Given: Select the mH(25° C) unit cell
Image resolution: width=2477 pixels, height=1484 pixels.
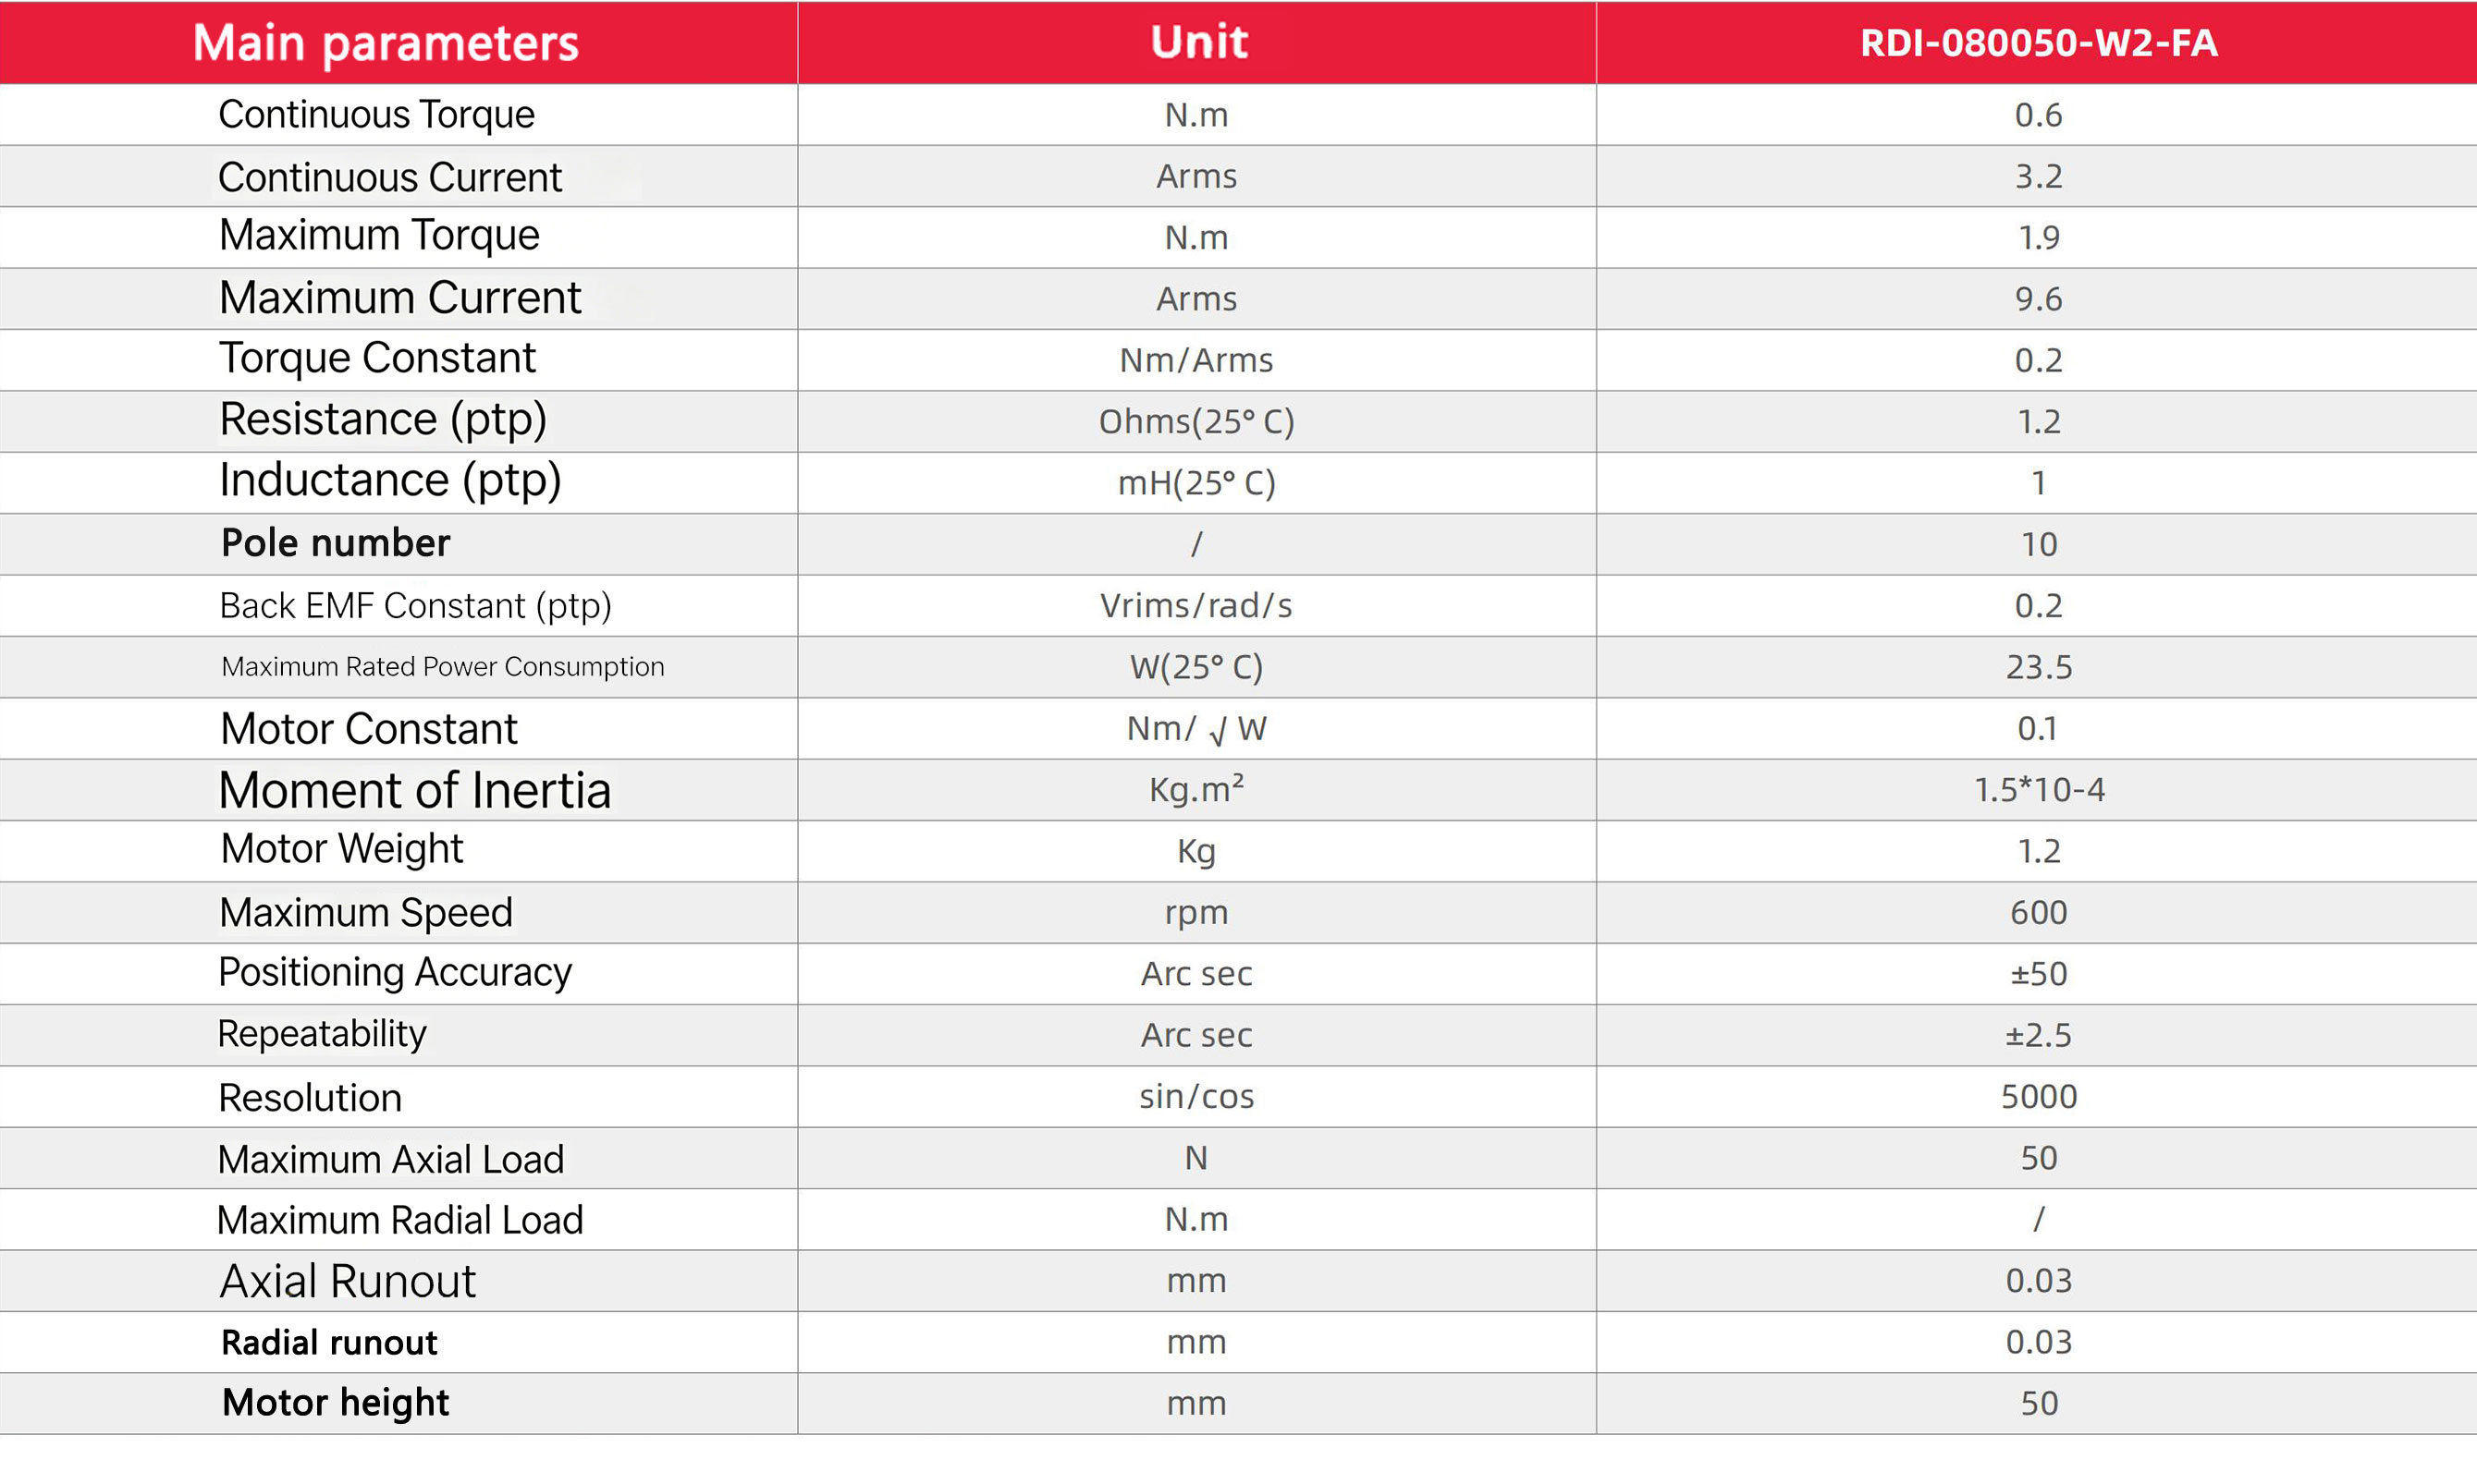Looking at the screenshot, I should tap(1196, 483).
